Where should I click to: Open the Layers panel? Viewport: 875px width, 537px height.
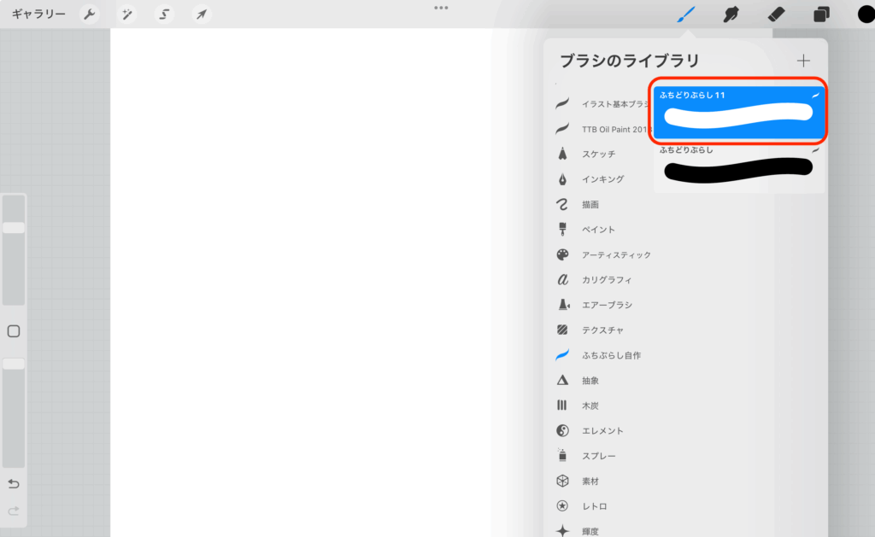821,14
